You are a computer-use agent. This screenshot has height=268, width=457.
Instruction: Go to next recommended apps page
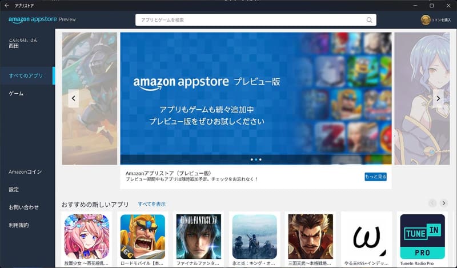[444, 203]
